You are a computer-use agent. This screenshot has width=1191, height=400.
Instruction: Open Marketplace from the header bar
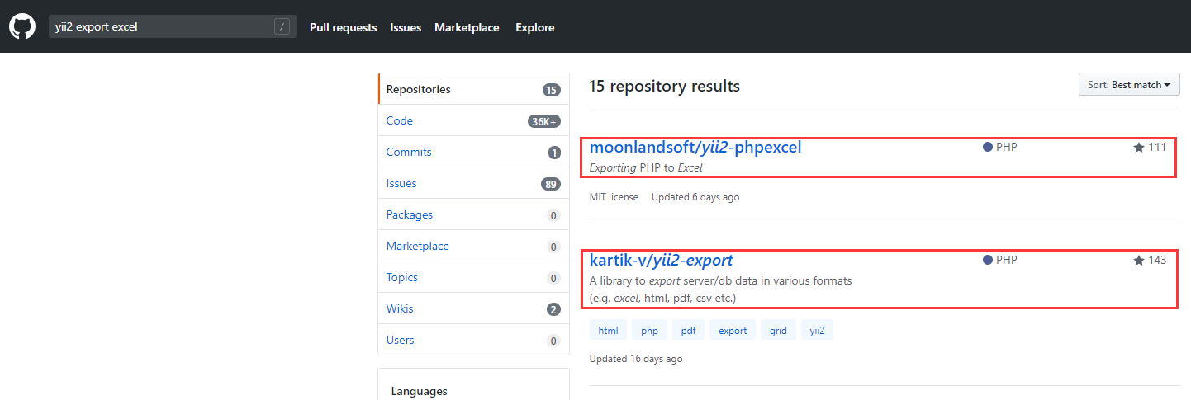pyautogui.click(x=467, y=27)
